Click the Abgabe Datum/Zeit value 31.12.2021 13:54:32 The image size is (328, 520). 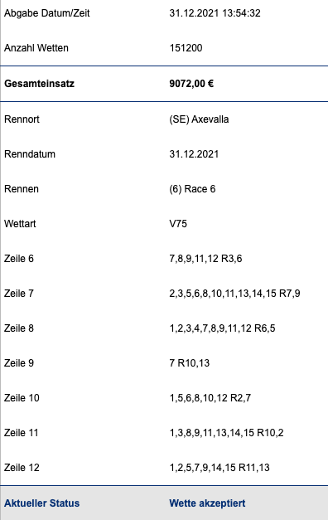(215, 13)
